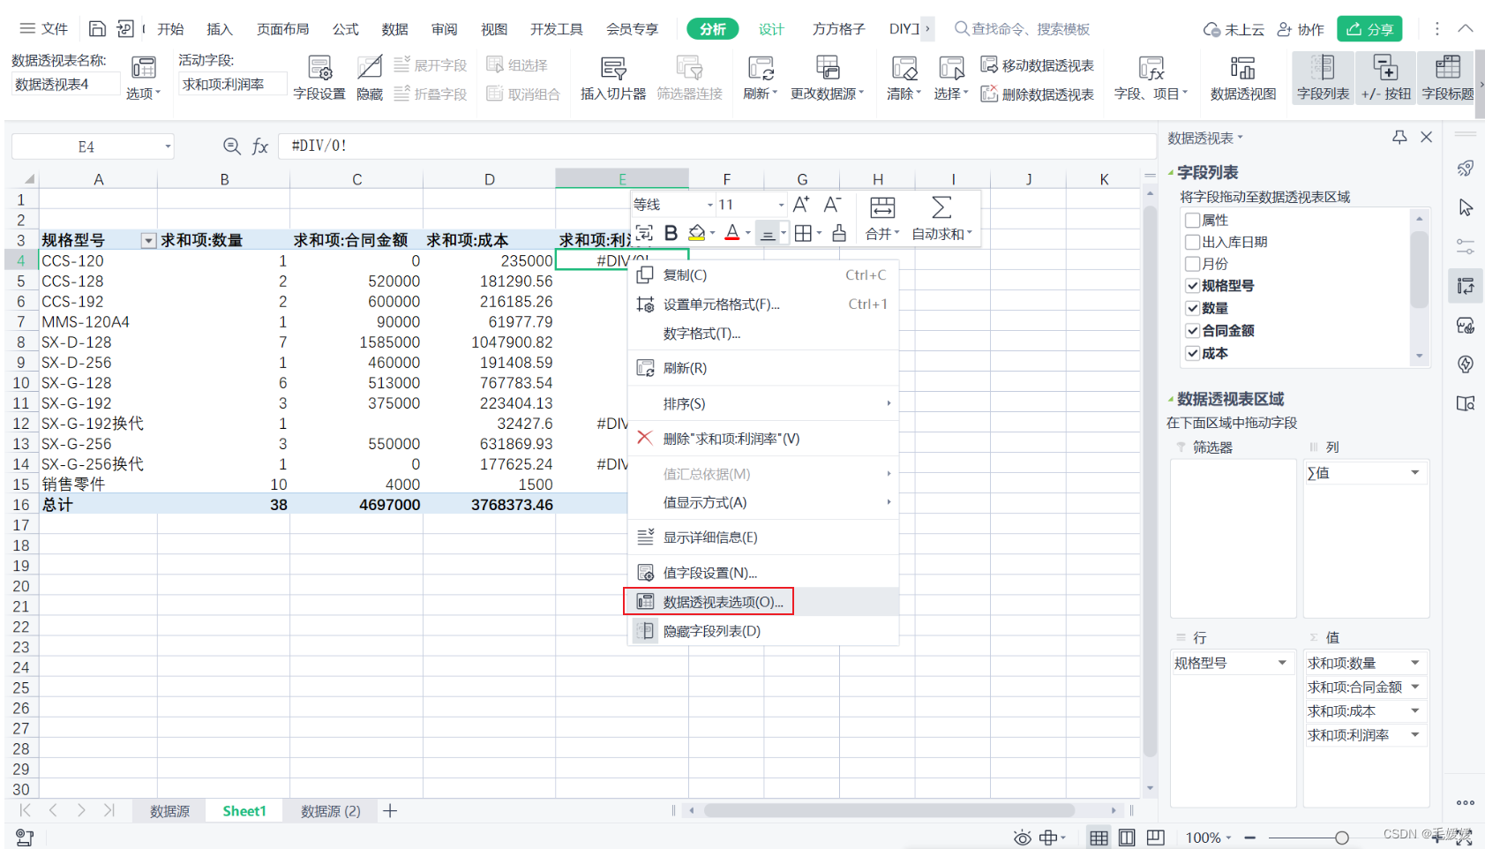Click the Insert Slicer (插入切片器) icon

coord(612,68)
